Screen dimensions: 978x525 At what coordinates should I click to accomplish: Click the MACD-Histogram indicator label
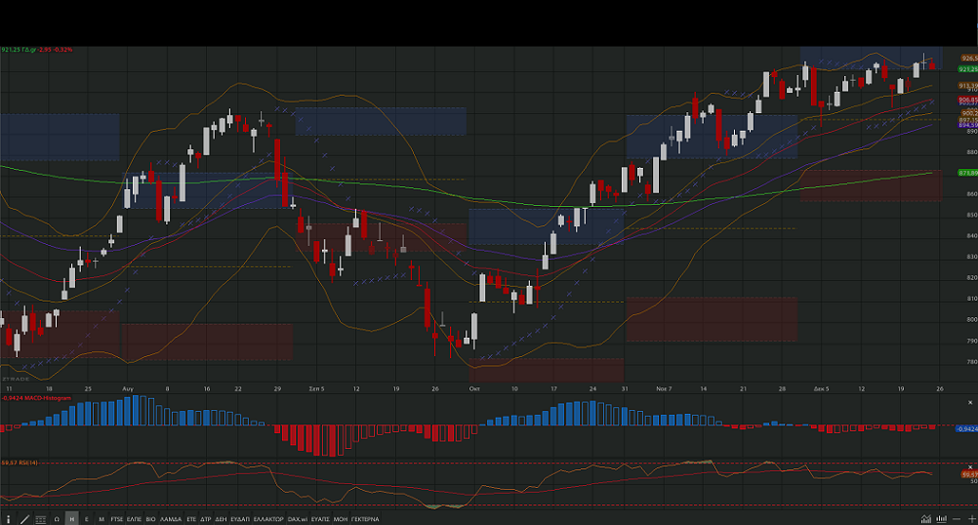[36, 398]
